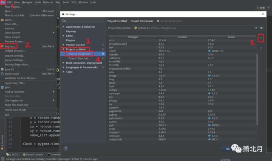Viewport: 272px width, 161px height.
Task: Toggle Power Save Mode in the File menu
Action: coord(15,110)
